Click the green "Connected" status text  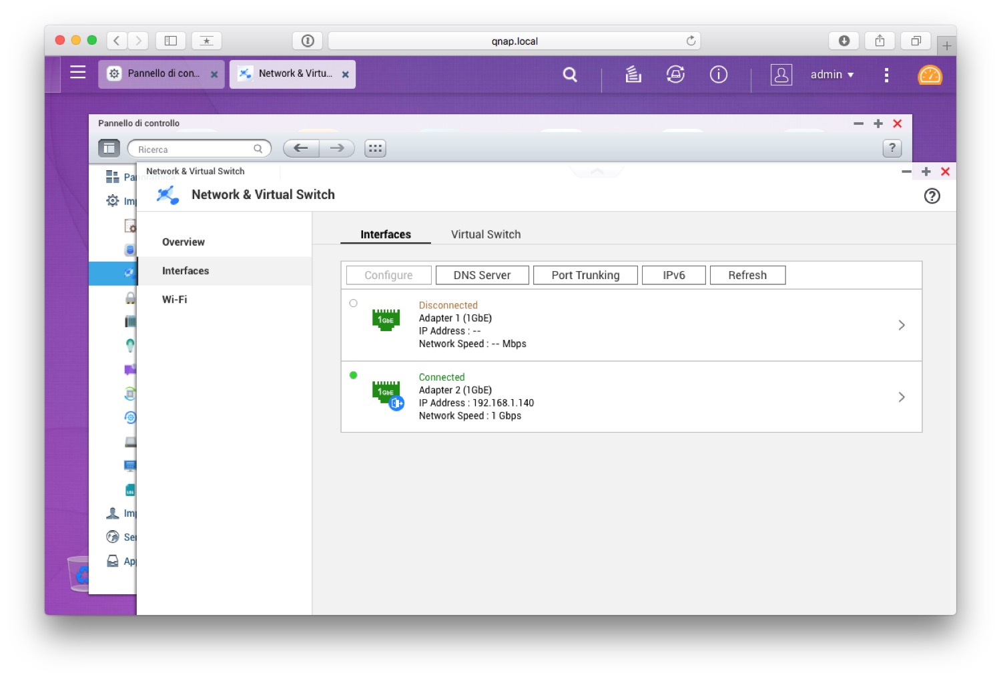pyautogui.click(x=442, y=377)
